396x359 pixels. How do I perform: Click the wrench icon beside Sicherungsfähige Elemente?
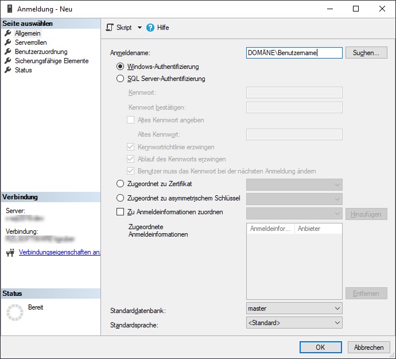coord(8,61)
